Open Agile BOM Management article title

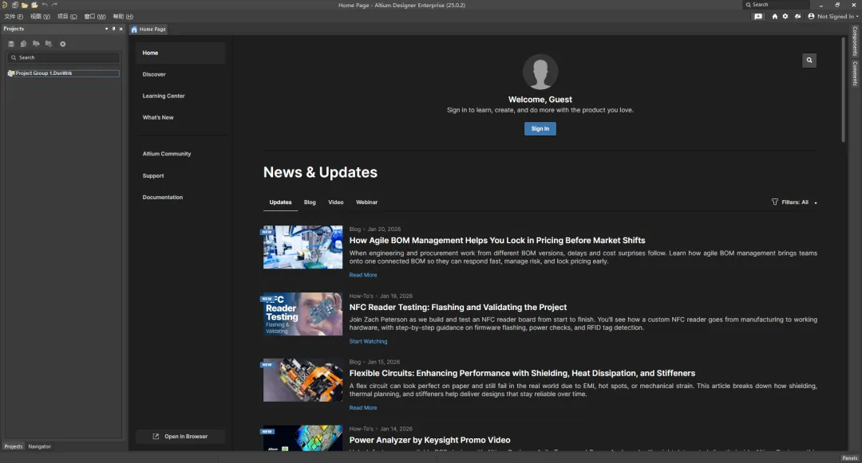[497, 241]
